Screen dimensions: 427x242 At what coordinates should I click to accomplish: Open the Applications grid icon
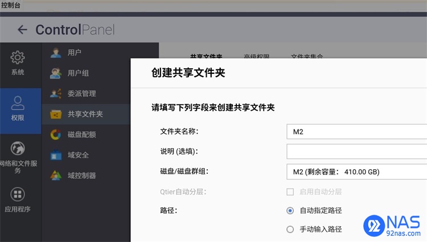click(18, 194)
